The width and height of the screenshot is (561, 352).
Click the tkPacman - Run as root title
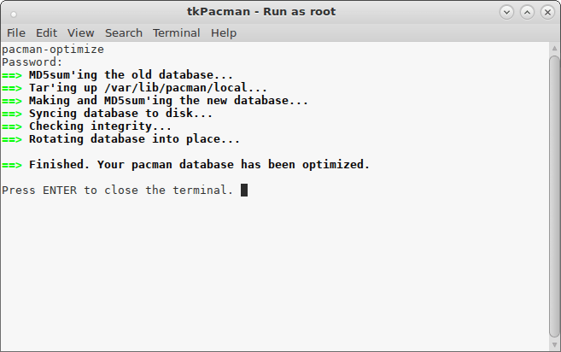click(x=261, y=11)
